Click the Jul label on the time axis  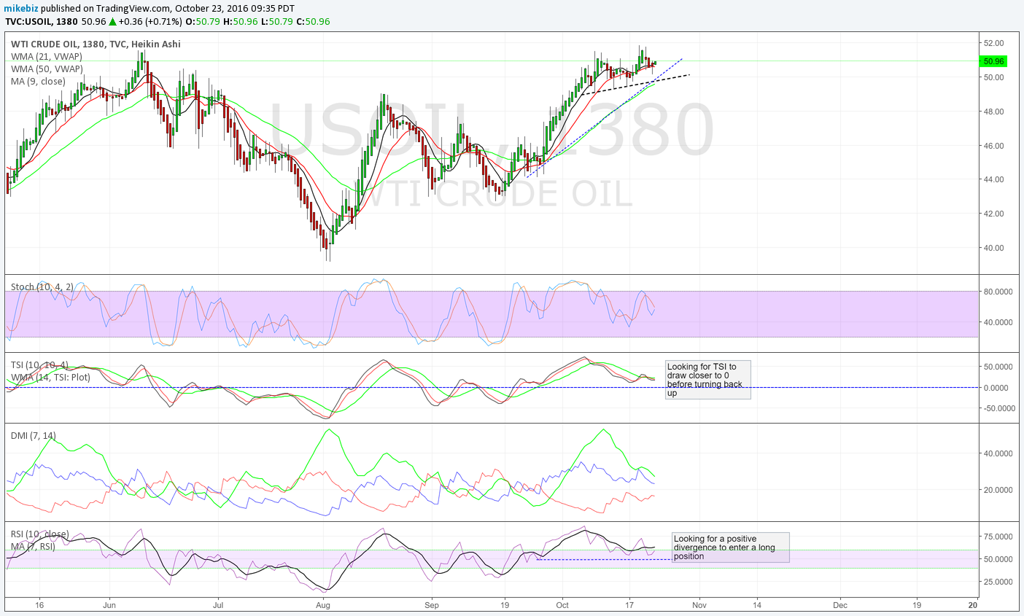217,605
